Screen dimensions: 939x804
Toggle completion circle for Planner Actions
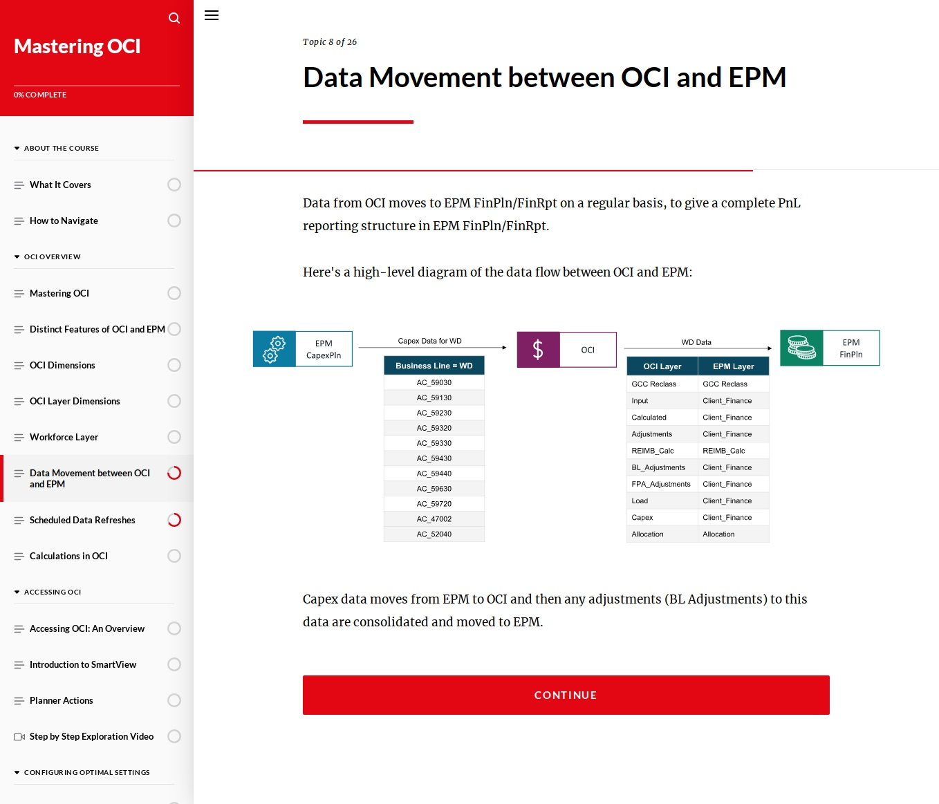(x=174, y=700)
